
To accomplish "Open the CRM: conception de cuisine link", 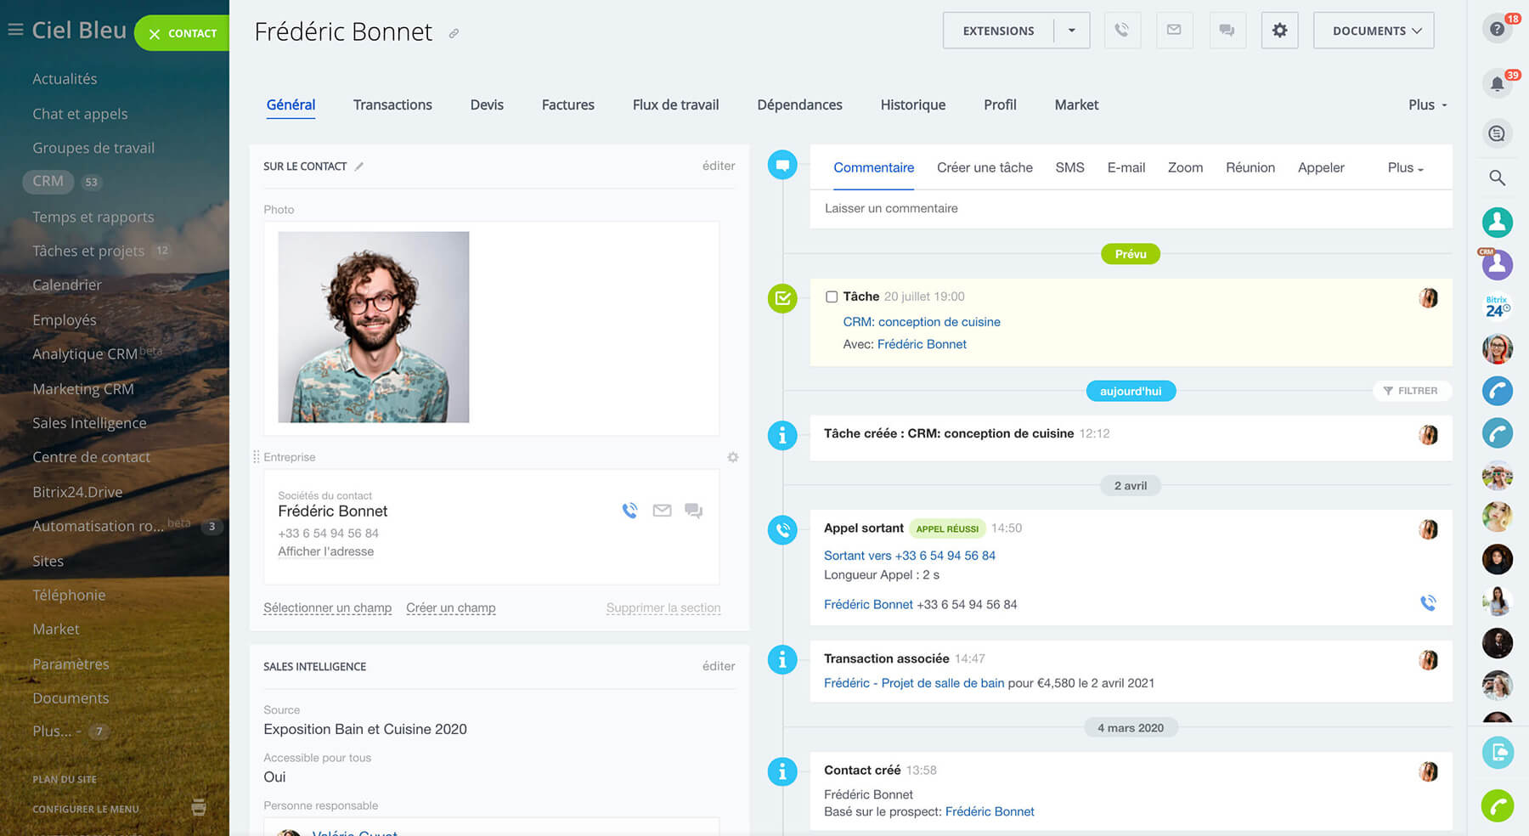I will pyautogui.click(x=921, y=322).
